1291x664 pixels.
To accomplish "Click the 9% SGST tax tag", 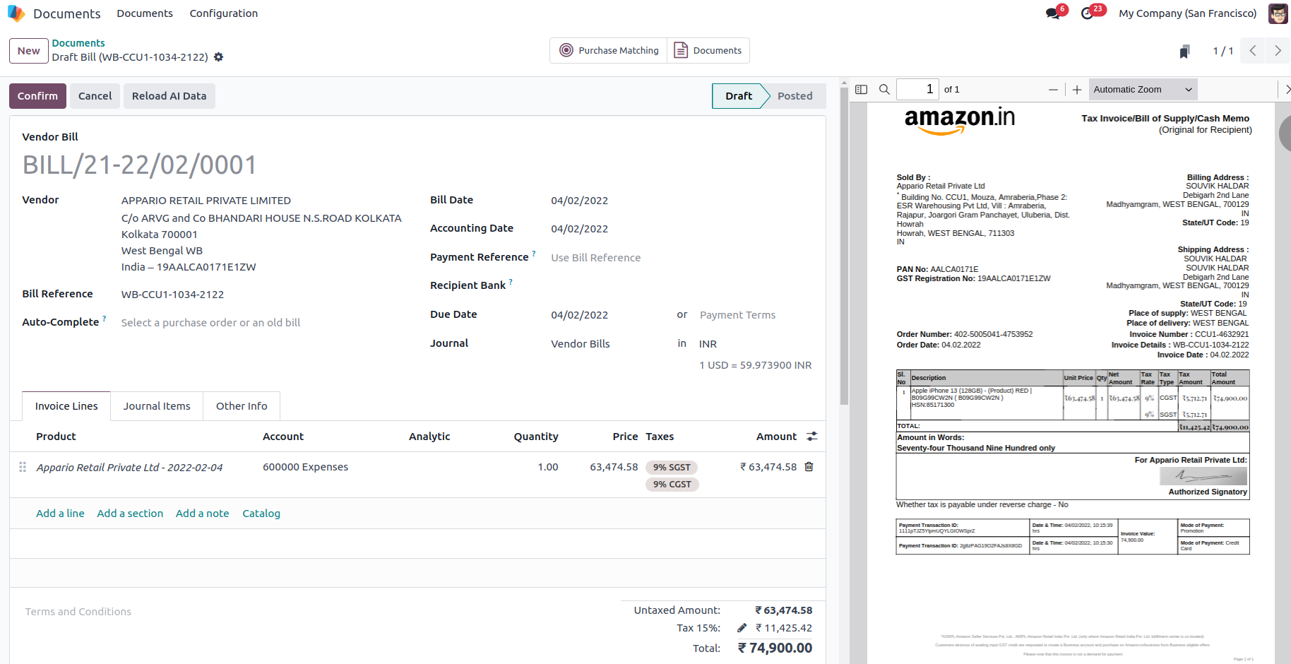I will [x=672, y=468].
